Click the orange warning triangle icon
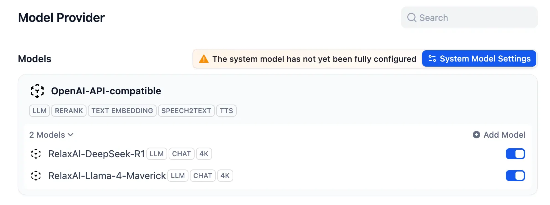Image resolution: width=550 pixels, height=205 pixels. [x=204, y=59]
